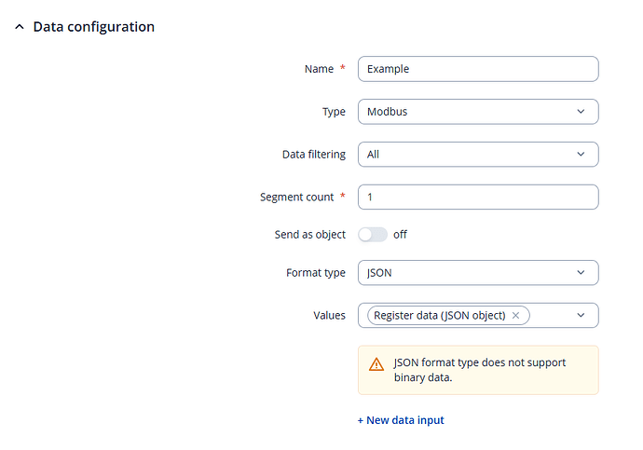Click the Data configuration heading text
643x450 pixels.
[x=93, y=27]
